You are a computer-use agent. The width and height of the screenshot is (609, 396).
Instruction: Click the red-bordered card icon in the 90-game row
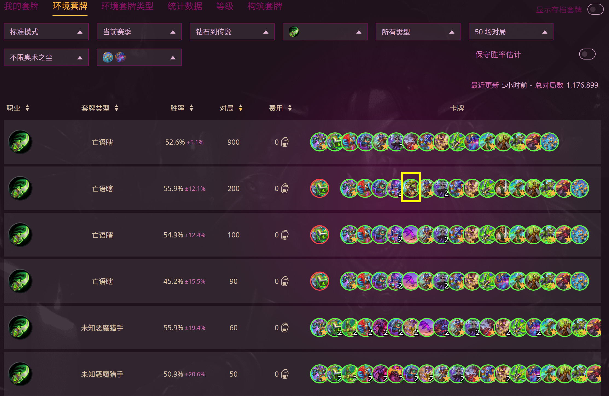coord(320,281)
